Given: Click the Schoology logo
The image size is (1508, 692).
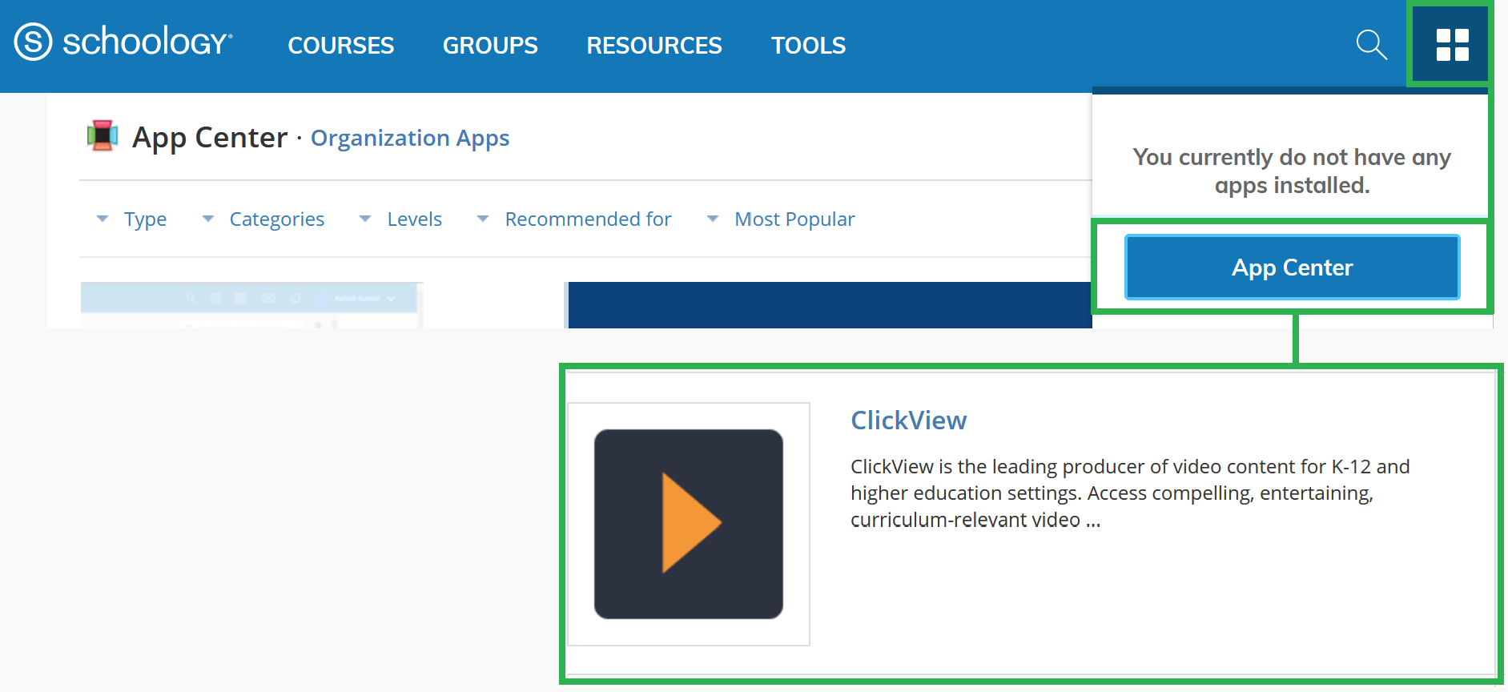Looking at the screenshot, I should [x=123, y=42].
